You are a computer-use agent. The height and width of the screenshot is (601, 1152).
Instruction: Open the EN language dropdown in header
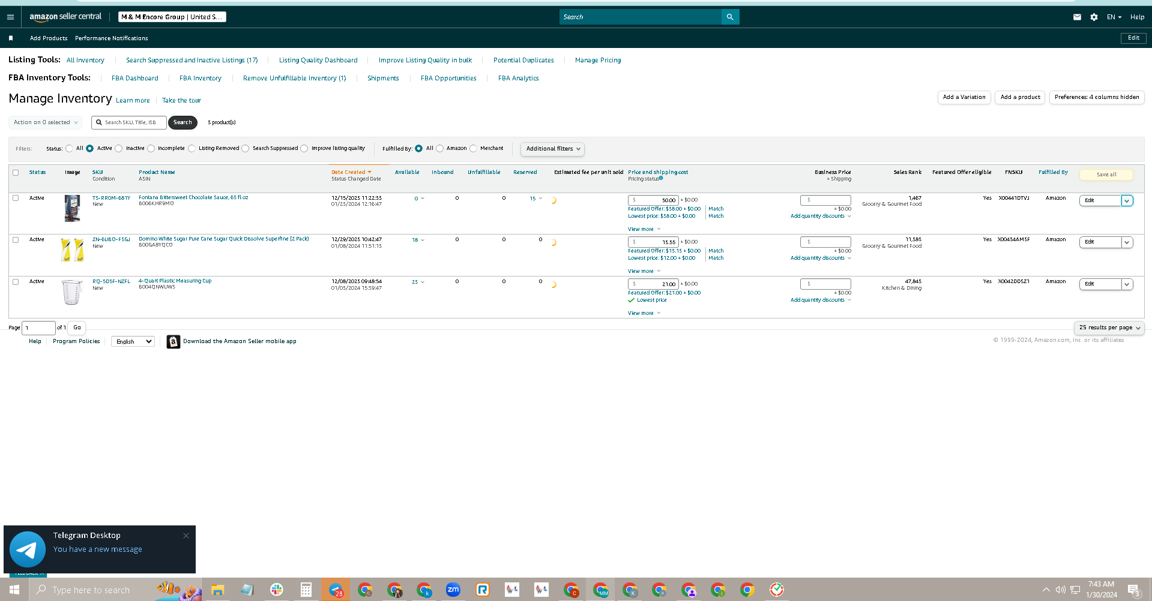[1114, 17]
